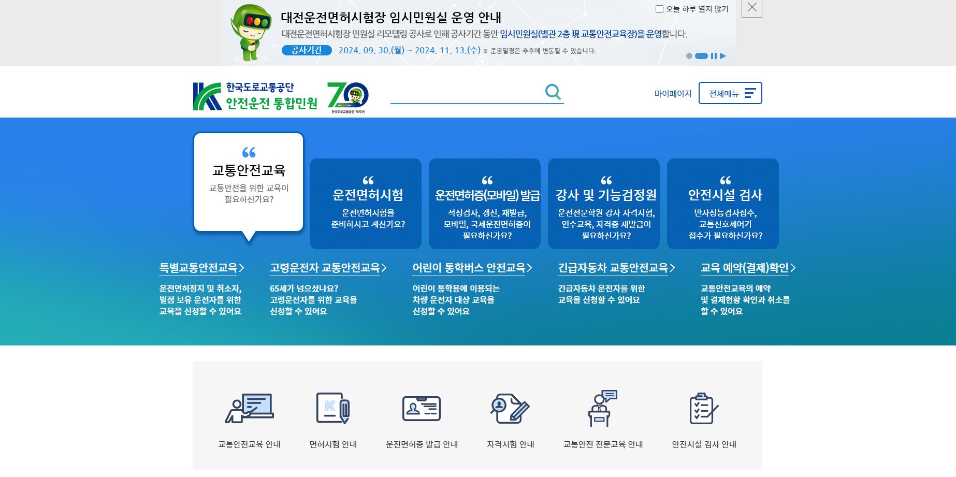
Task: Click the traffic light mascot in banner
Action: pos(251,32)
